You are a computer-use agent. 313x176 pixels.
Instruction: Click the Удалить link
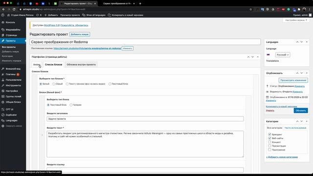click(x=270, y=110)
